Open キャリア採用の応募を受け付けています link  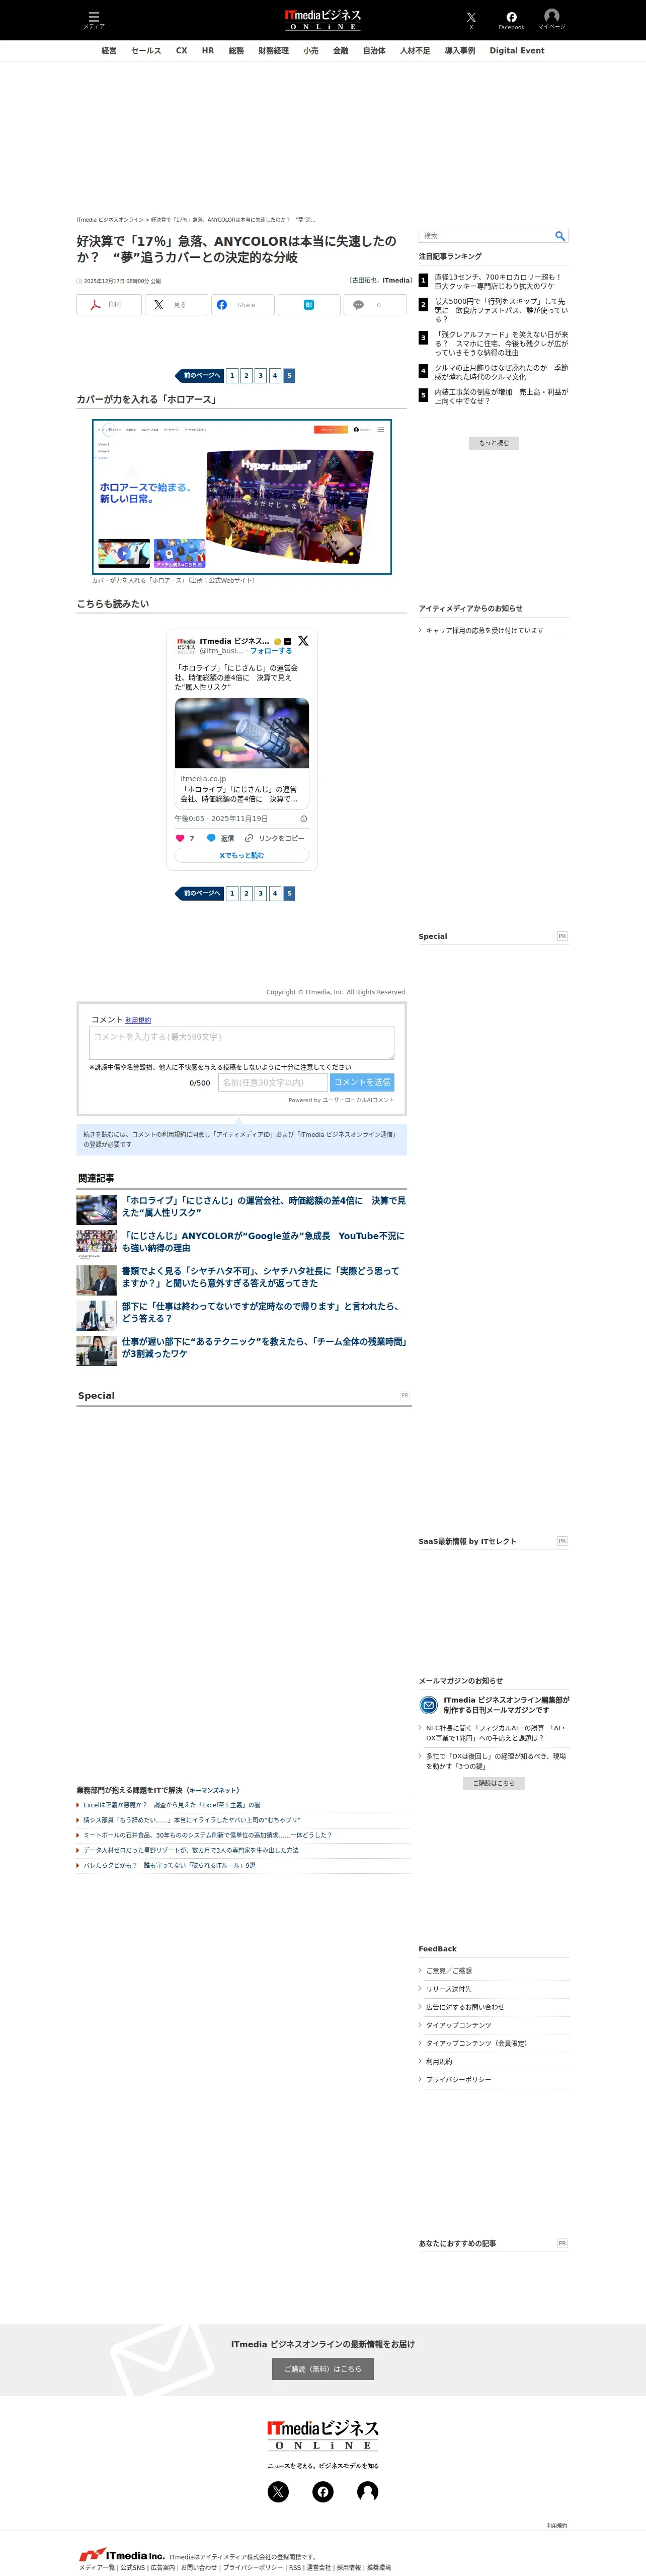484,631
